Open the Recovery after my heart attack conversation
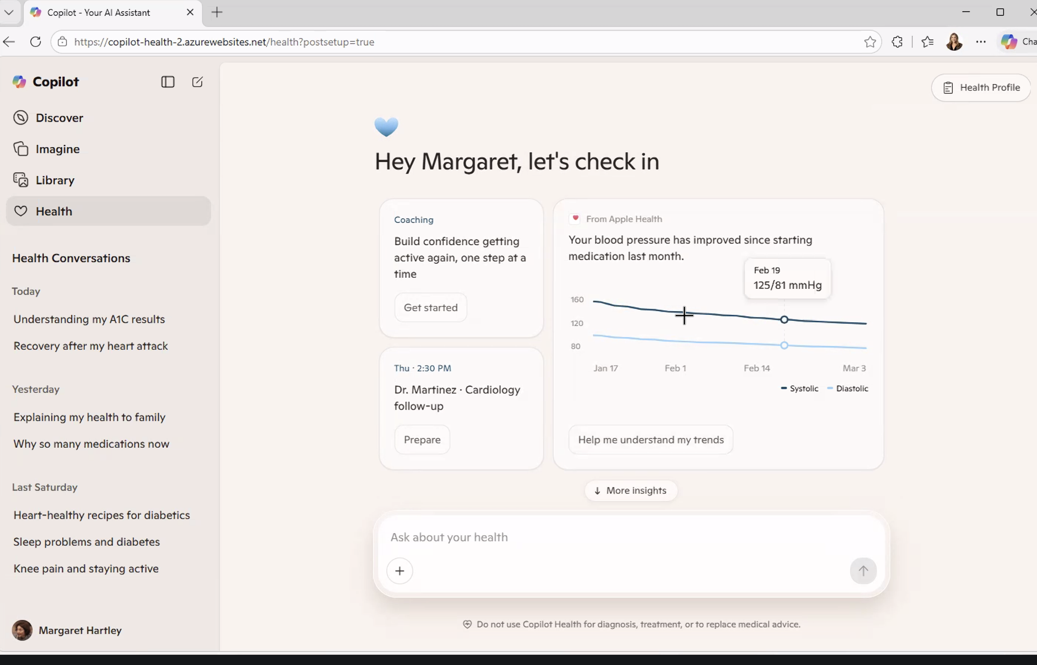1037x665 pixels. tap(91, 346)
